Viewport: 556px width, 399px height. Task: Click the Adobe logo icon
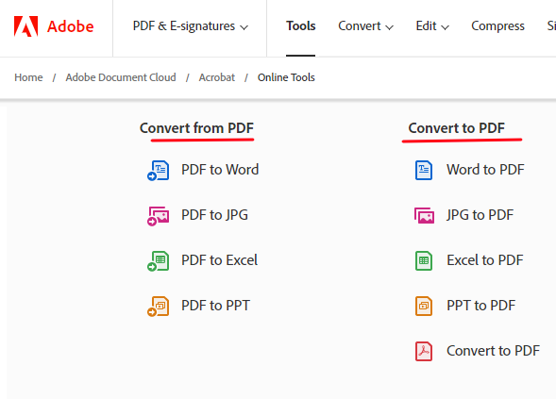coord(25,26)
